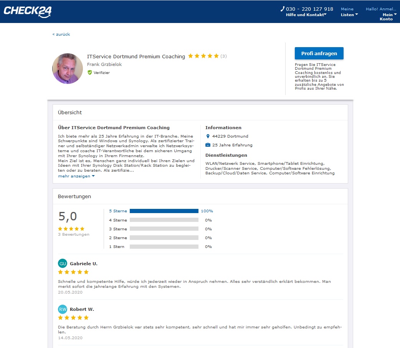Viewport: 400px width, 348px height.
Task: Click the 1 Stern grey rating bar
Action: coord(164,246)
